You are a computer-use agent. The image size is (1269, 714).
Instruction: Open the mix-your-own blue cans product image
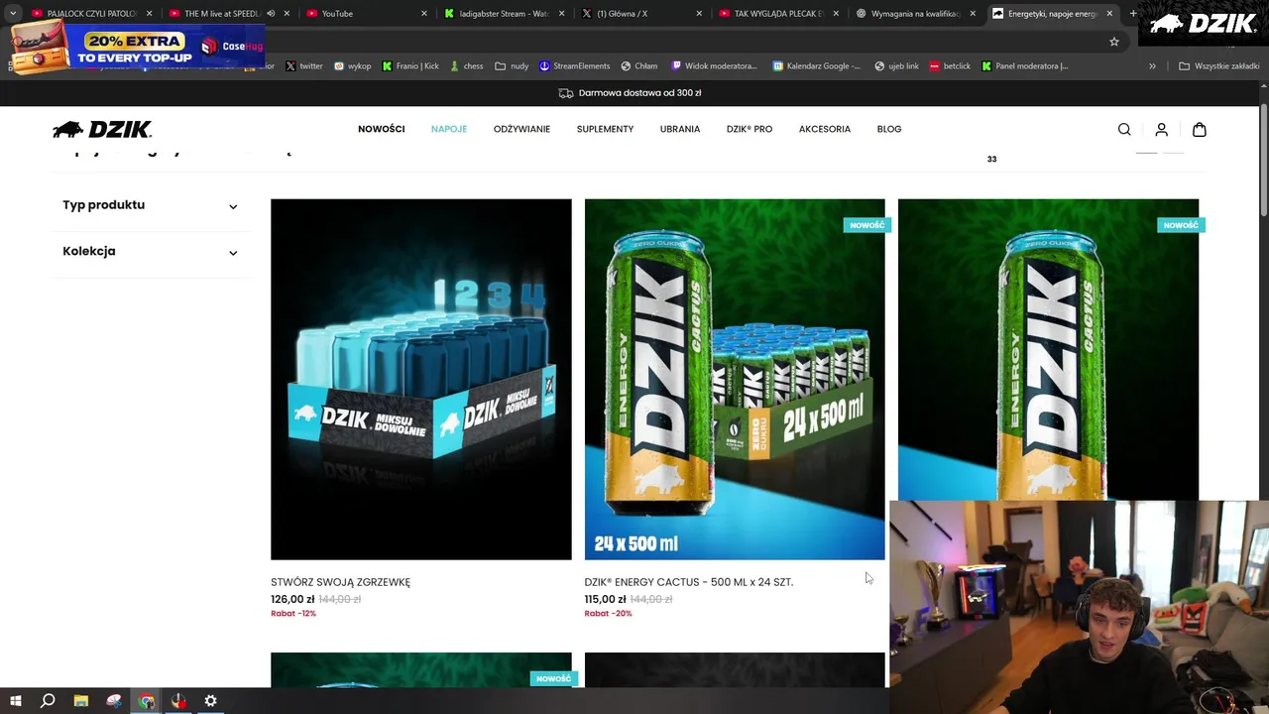click(x=421, y=379)
